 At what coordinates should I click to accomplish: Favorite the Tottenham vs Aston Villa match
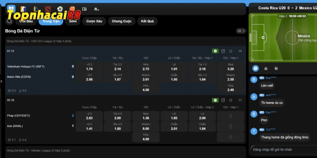[x=231, y=51]
